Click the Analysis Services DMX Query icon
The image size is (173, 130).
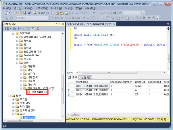(62, 13)
